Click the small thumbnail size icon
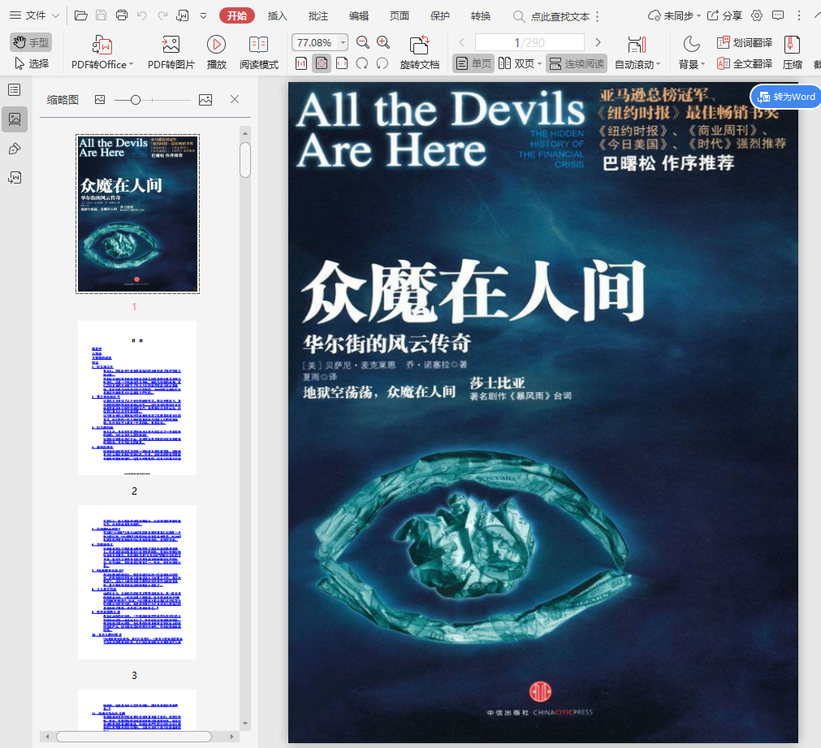This screenshot has width=821, height=748. 100,100
